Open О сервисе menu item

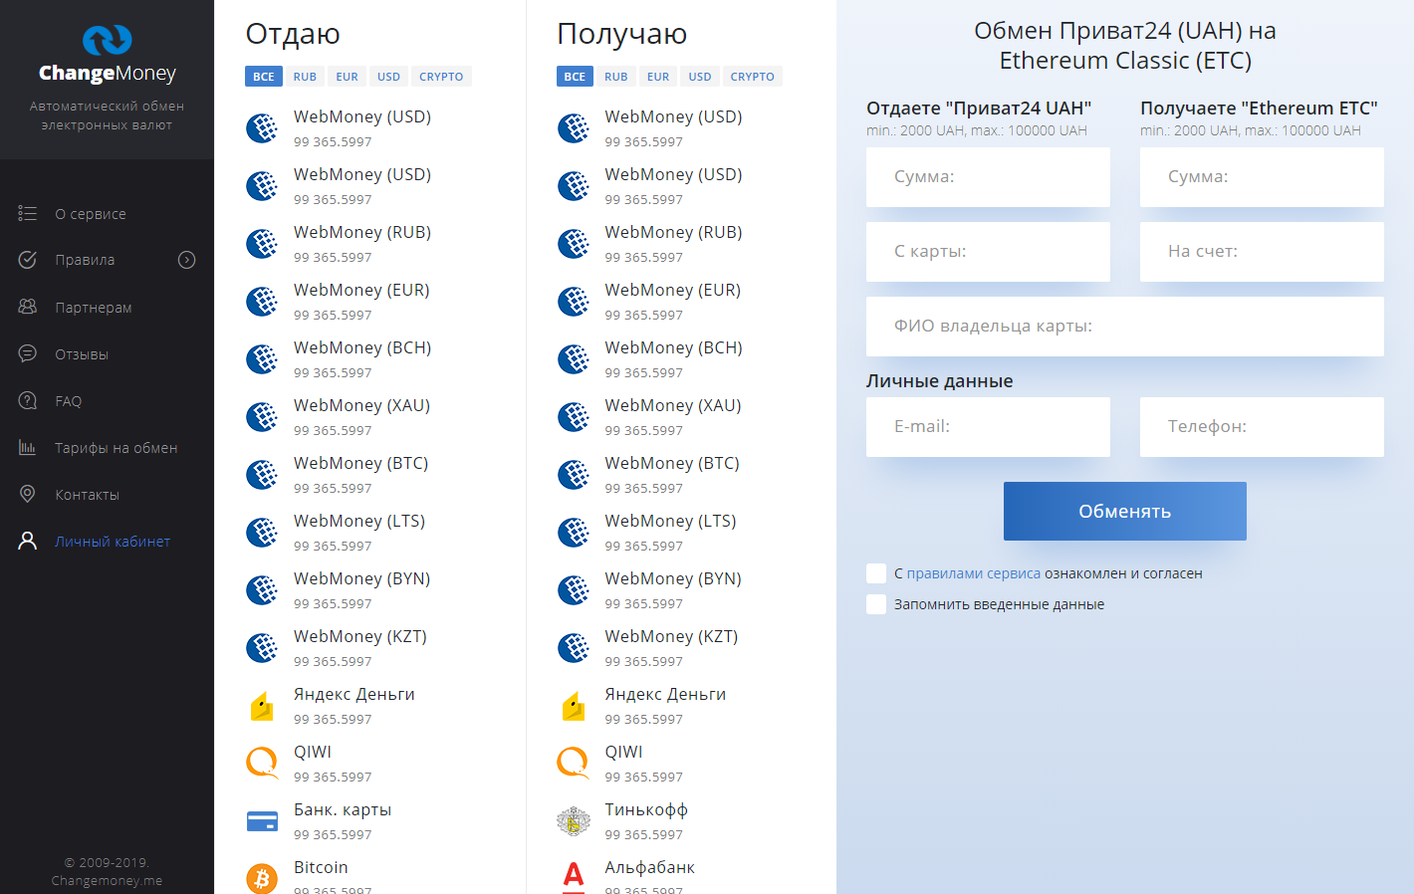tap(91, 214)
